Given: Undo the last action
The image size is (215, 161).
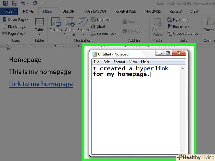Looking at the screenshot, I should [x=23, y=3].
